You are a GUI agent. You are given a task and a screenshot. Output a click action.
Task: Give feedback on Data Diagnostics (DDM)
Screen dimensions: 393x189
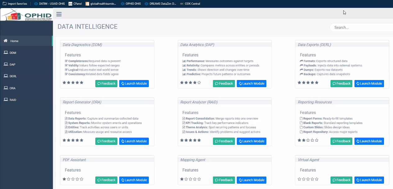pyautogui.click(x=106, y=83)
